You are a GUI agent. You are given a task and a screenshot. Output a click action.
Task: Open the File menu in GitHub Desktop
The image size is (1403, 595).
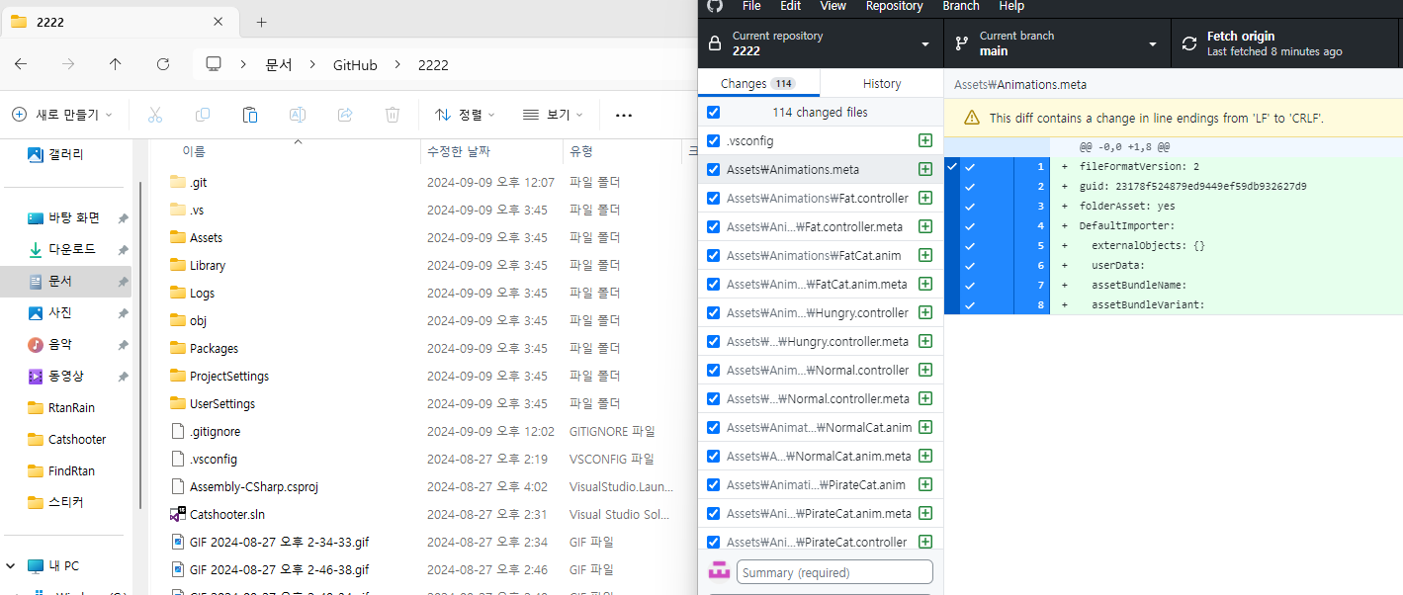[751, 6]
